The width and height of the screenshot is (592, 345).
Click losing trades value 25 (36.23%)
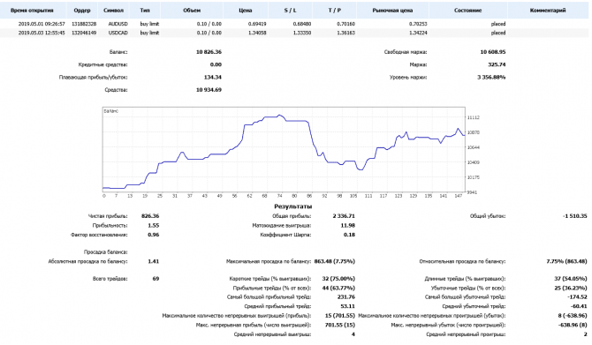tap(571, 288)
